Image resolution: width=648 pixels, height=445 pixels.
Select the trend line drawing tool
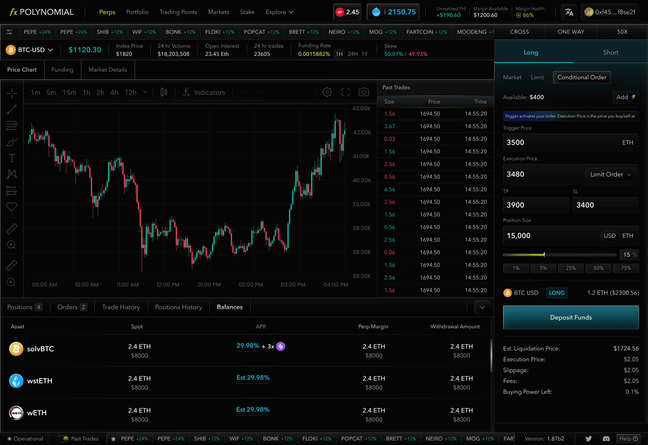pyautogui.click(x=12, y=109)
